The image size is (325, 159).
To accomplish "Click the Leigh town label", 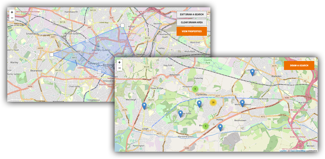I will 145,129.
